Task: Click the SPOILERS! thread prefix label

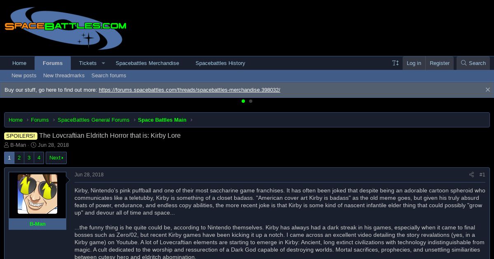Action: pos(21,136)
